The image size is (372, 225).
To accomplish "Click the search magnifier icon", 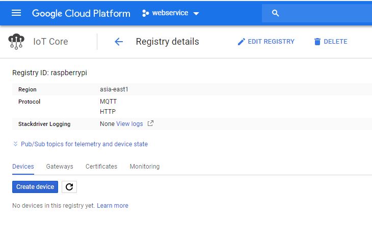I will tap(276, 13).
